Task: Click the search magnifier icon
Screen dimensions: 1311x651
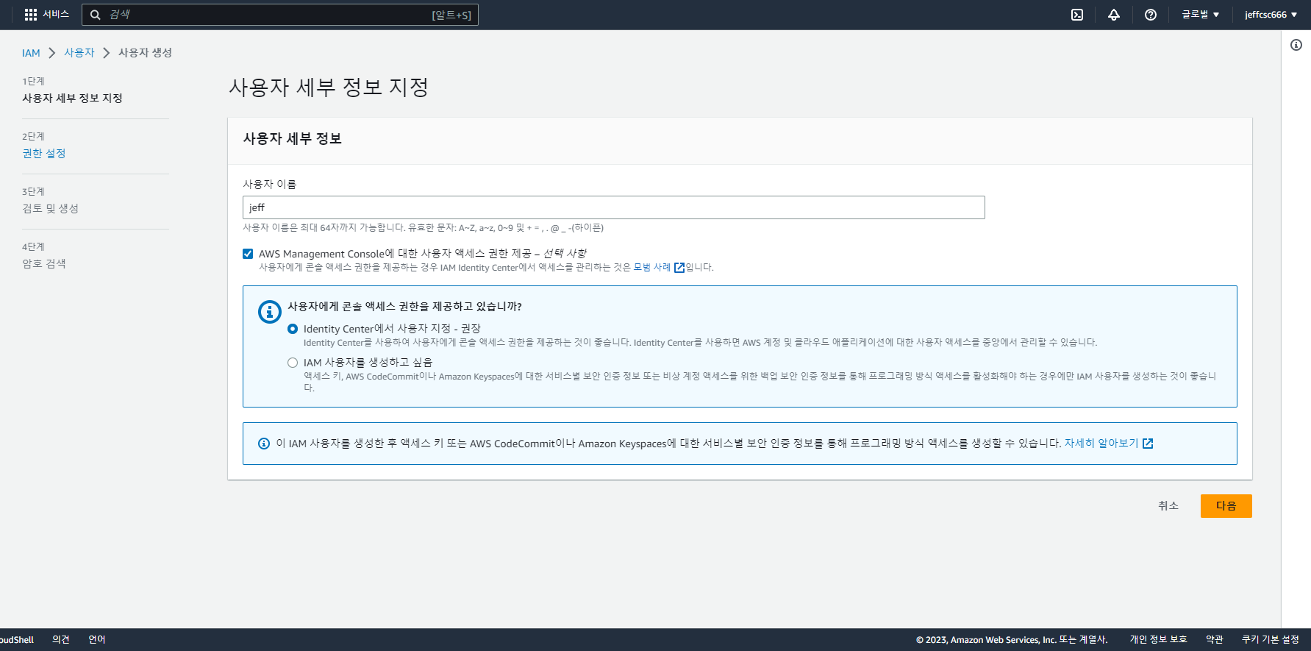Action: pyautogui.click(x=95, y=15)
